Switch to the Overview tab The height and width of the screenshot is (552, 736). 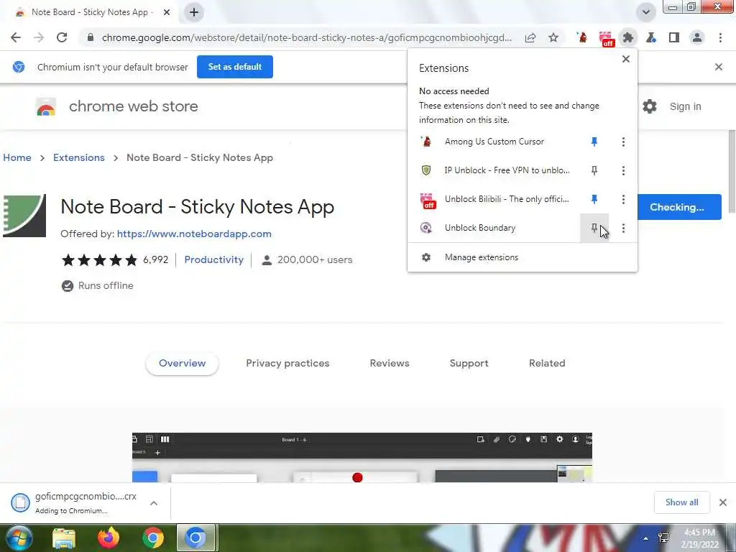click(182, 363)
